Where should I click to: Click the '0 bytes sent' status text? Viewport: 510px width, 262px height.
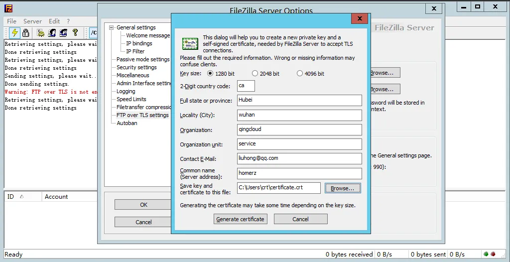pos(428,255)
